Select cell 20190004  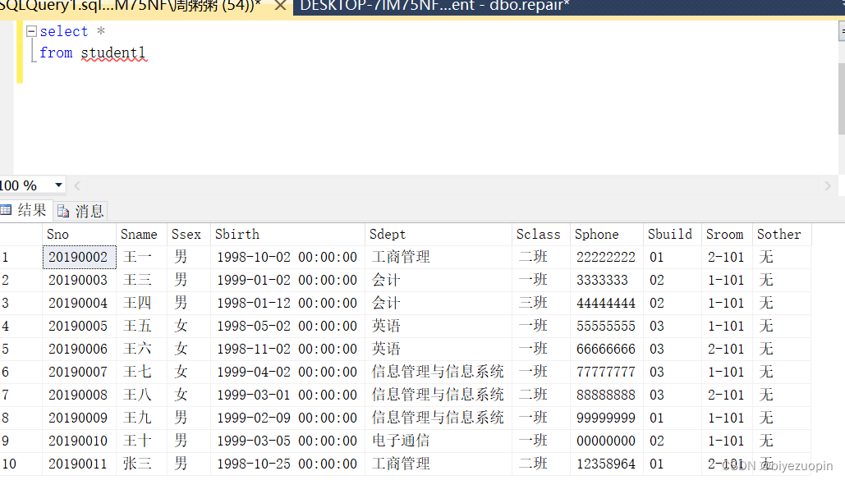[x=79, y=304]
